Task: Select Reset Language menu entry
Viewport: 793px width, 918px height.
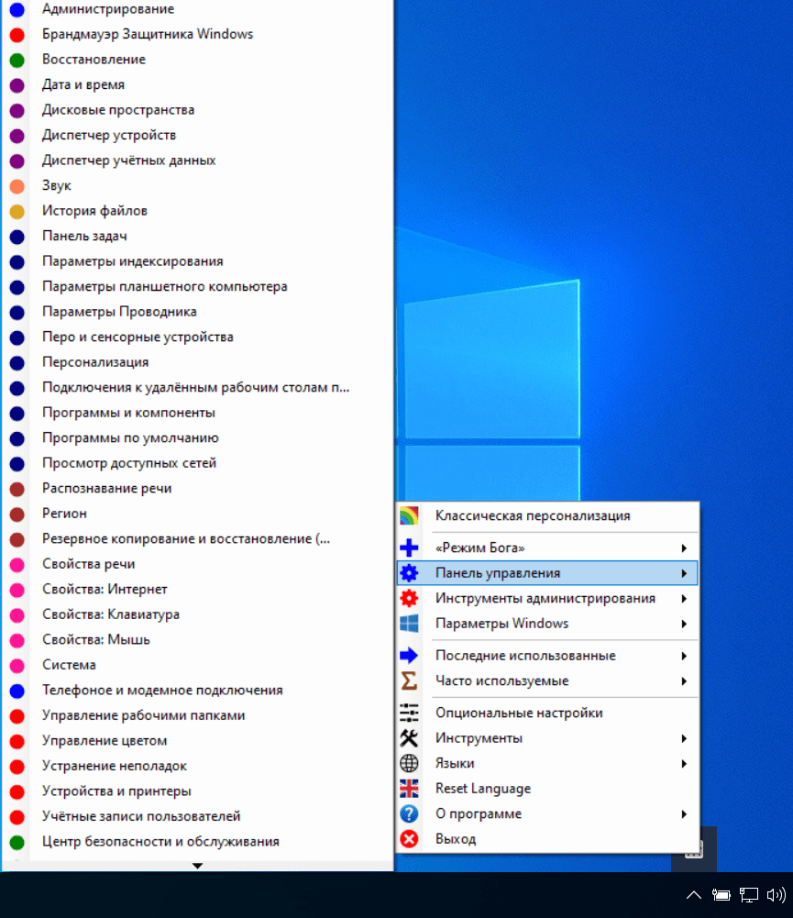Action: pos(547,789)
